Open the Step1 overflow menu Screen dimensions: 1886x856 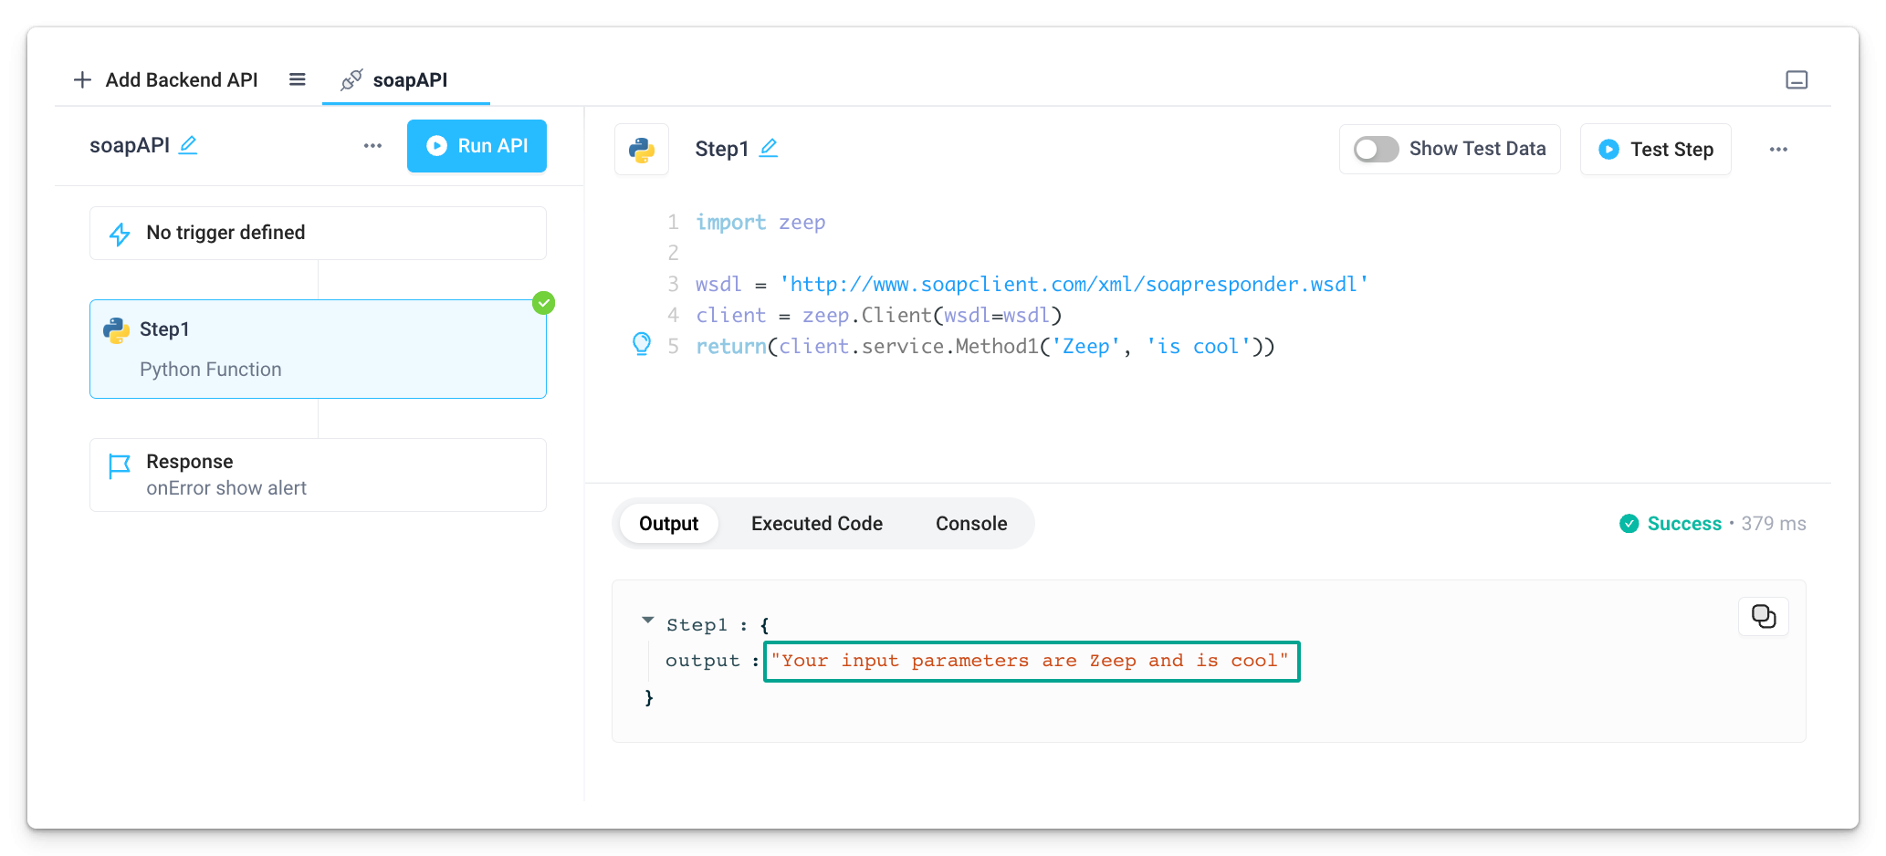click(x=1778, y=149)
